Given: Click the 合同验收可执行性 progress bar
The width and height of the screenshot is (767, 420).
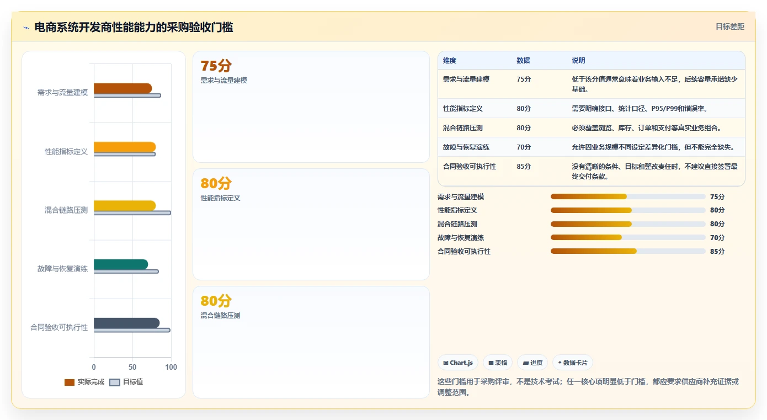Looking at the screenshot, I should click(x=628, y=251).
